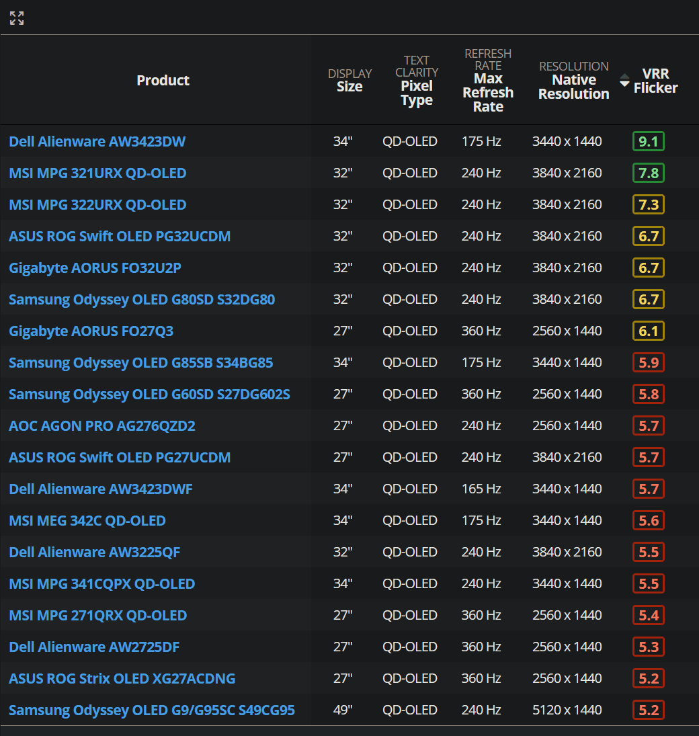Open Samsung Odyssey OLED G9/G95SC S49CG95 link

click(152, 710)
